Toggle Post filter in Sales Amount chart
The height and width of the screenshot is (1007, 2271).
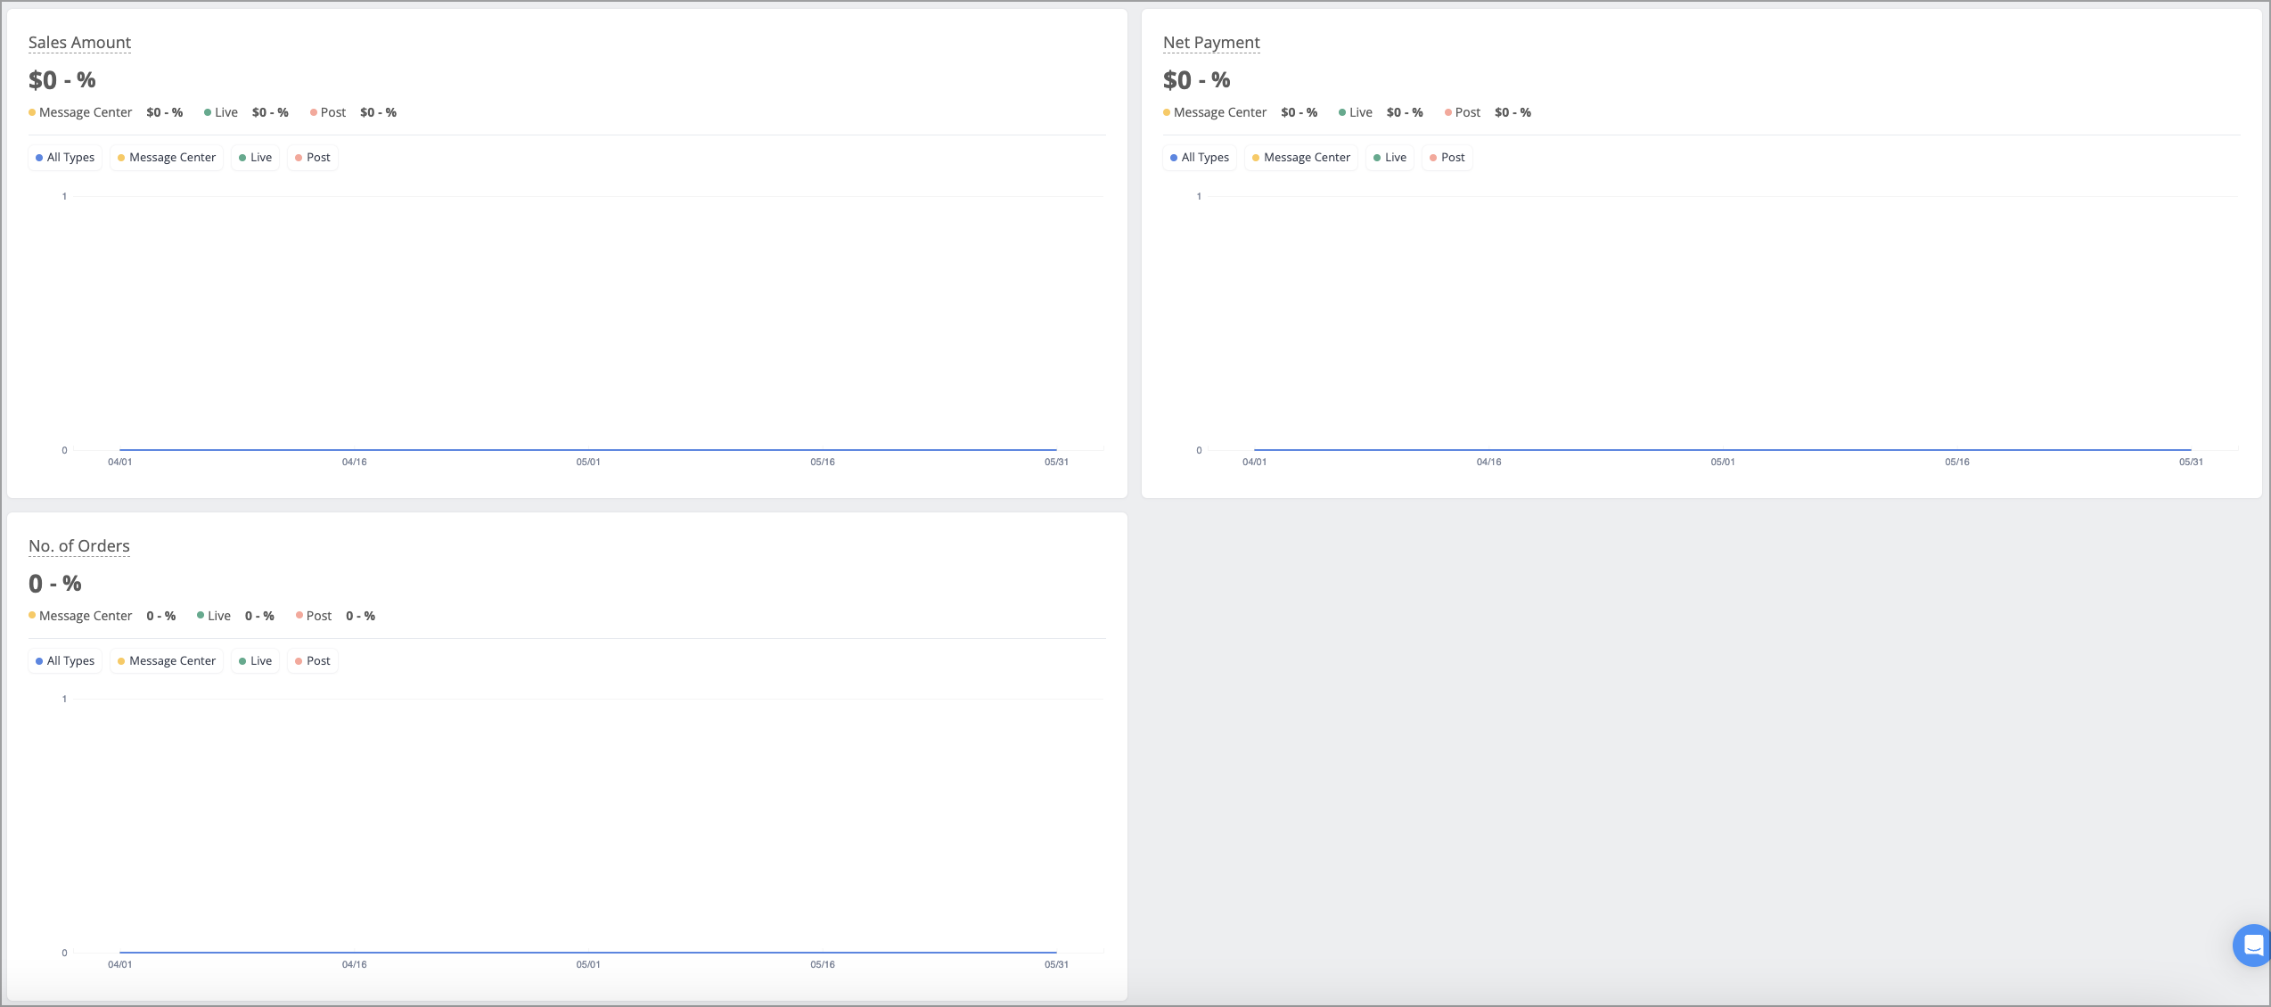point(313,158)
